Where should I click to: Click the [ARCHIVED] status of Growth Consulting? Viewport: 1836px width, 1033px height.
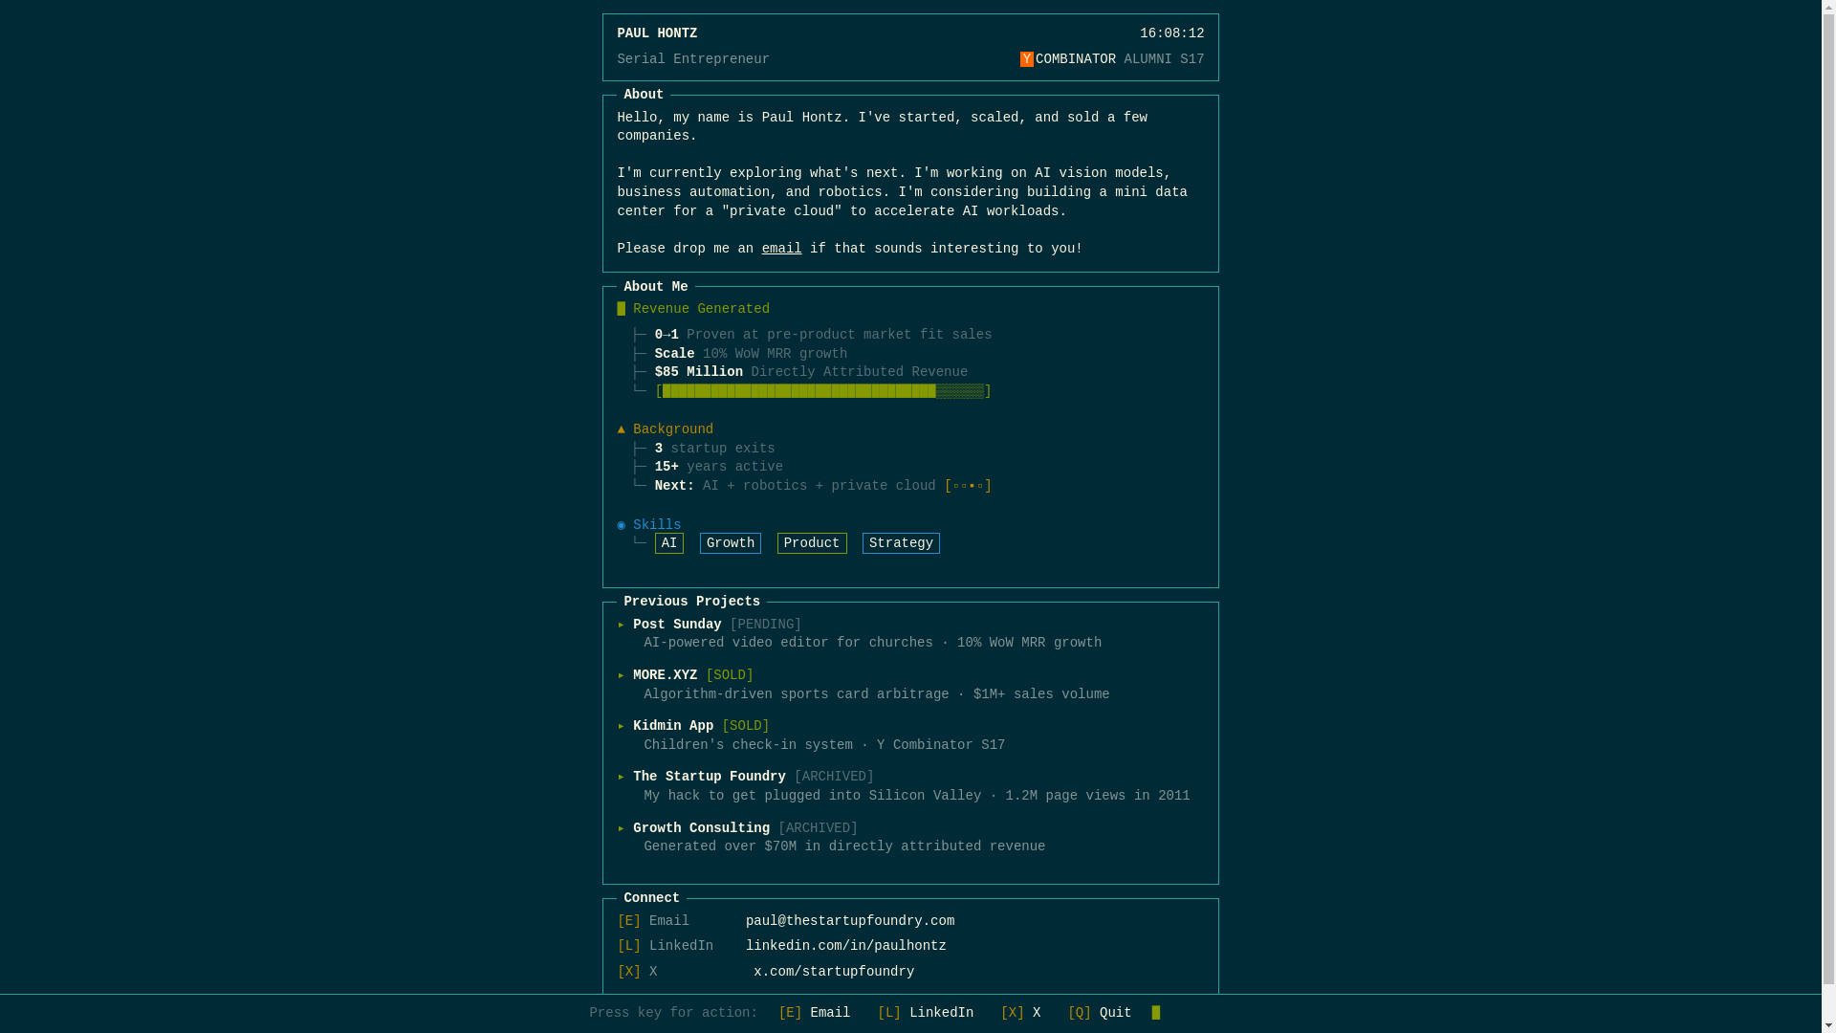click(x=818, y=828)
